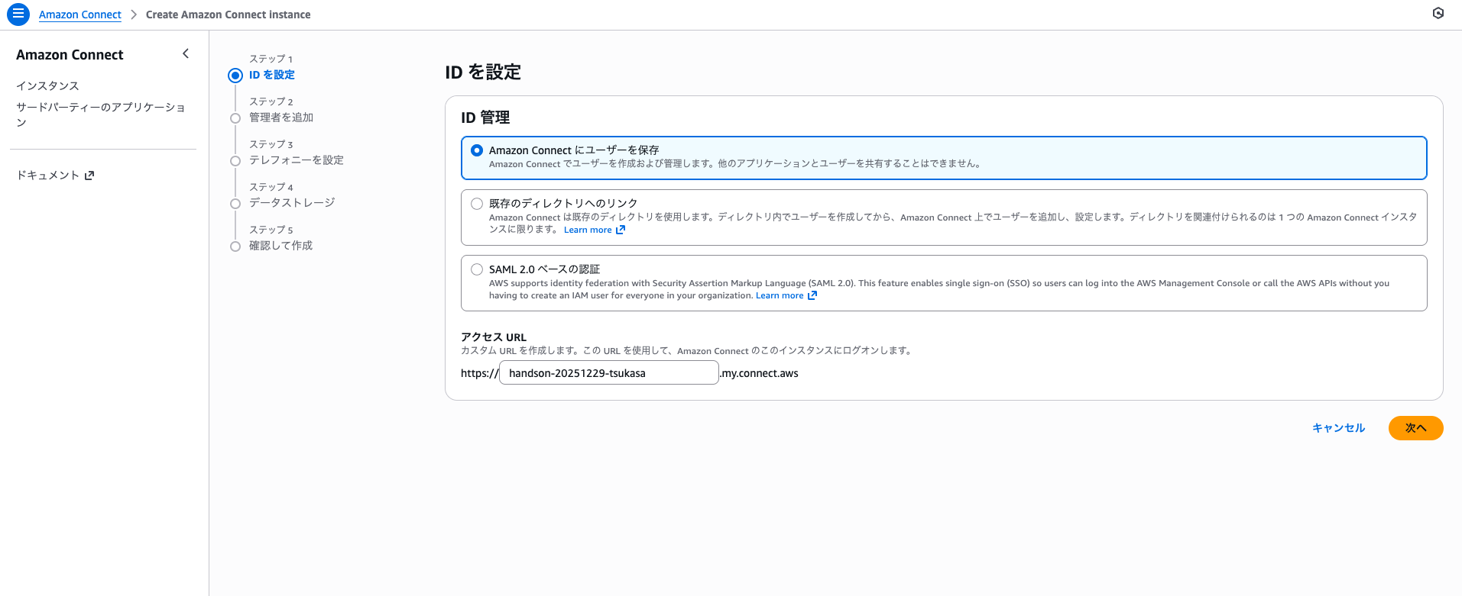Open サードパーティーのアプリケーション in side navigation

coord(100,114)
